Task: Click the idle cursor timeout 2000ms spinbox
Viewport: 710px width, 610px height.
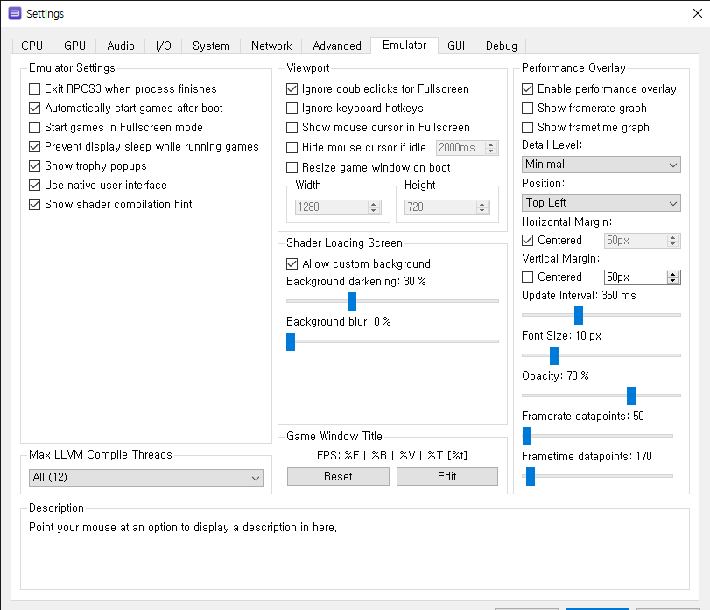Action: click(467, 148)
